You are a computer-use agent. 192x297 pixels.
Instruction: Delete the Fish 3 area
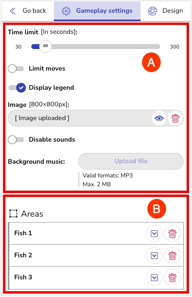(172, 277)
